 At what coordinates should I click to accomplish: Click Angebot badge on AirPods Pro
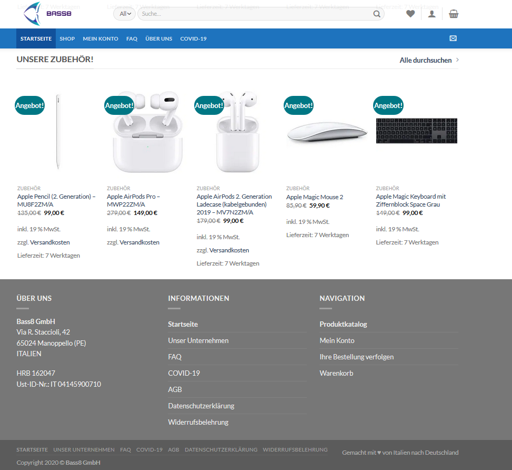(x=119, y=105)
